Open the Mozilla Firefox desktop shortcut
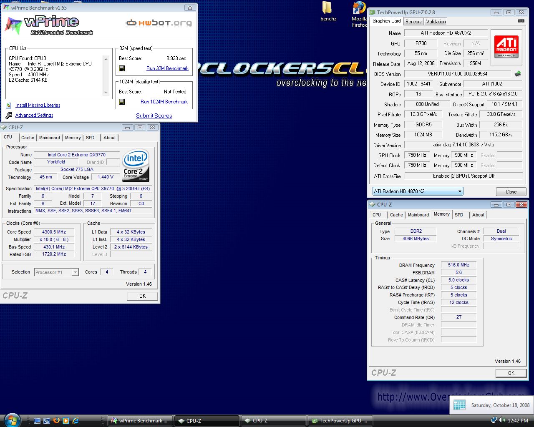The image size is (534, 427). click(359, 14)
